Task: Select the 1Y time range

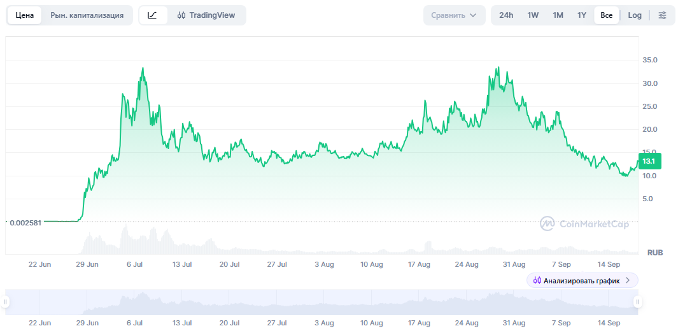Action: coord(582,15)
